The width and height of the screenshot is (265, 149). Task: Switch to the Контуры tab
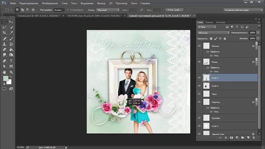click(x=221, y=22)
